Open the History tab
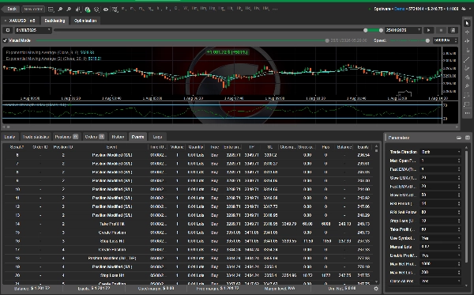This screenshot has width=474, height=295. tap(118, 137)
